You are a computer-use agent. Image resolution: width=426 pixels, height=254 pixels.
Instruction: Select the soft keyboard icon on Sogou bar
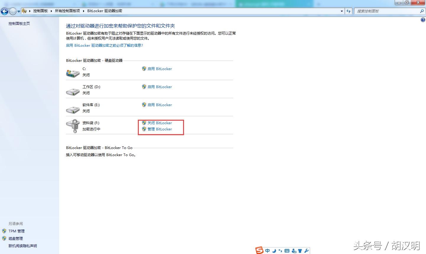[x=287, y=250]
